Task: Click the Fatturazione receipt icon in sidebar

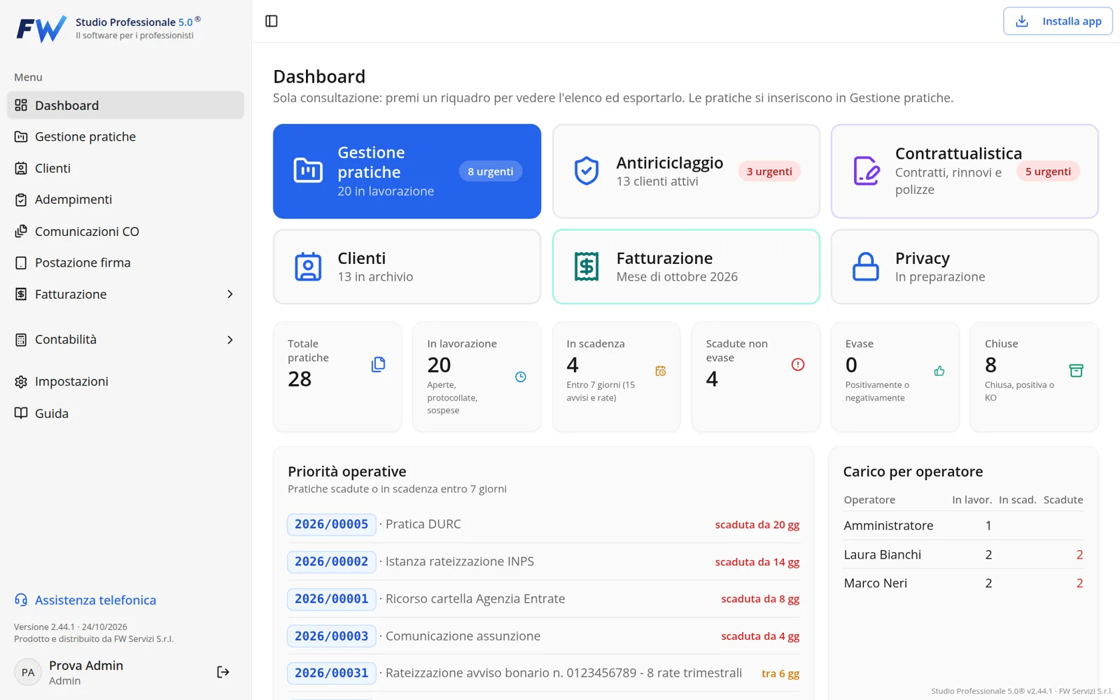Action: 21,294
